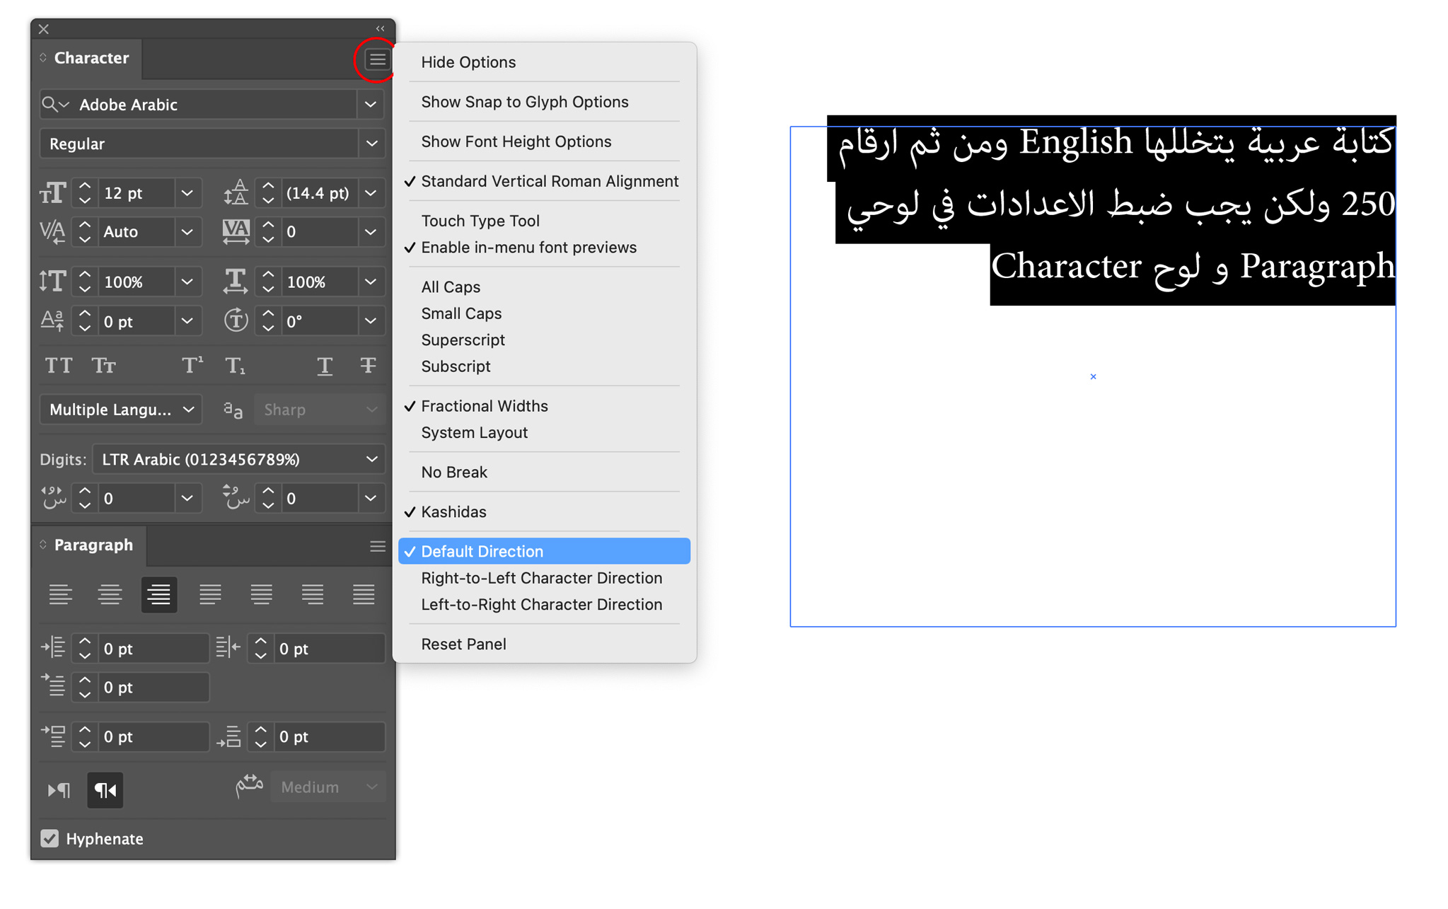
Task: Open the font style dropdown showing Regular
Action: pos(212,144)
